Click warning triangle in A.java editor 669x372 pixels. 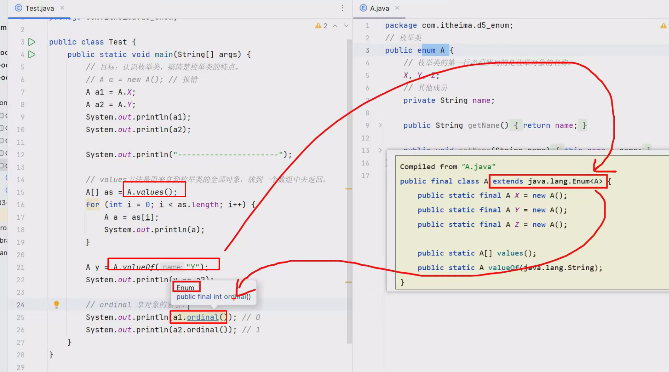(x=663, y=26)
